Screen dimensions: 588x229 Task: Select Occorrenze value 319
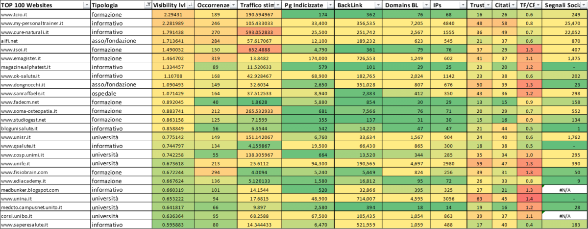(x=217, y=59)
